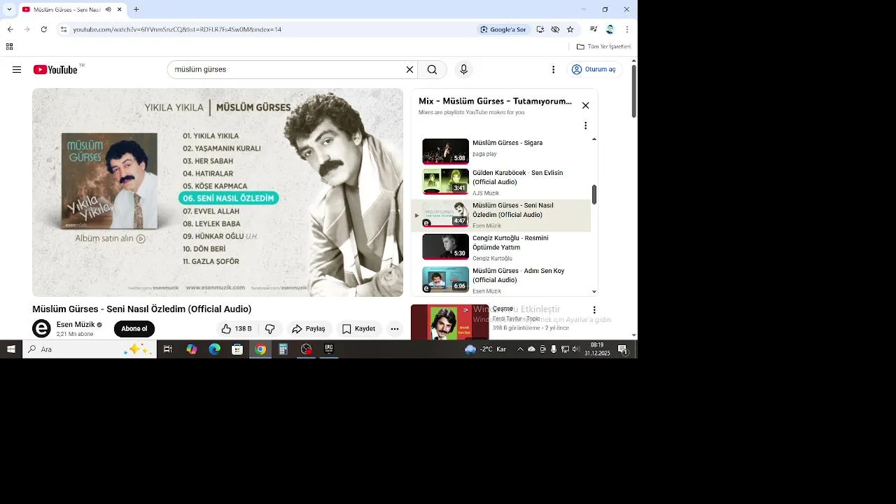Mute the tab via its speaker icon
Viewport: 896px width, 504px height.
coord(108,10)
